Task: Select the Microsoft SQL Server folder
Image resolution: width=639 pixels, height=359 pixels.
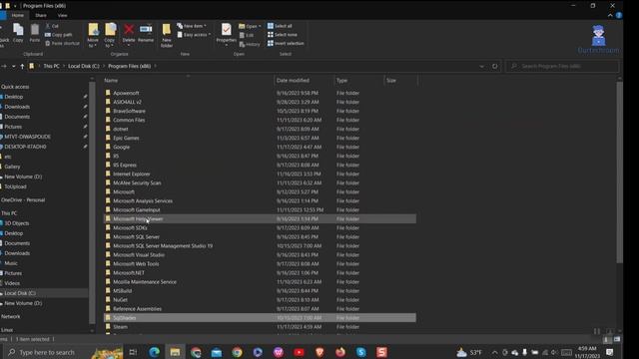Action: pyautogui.click(x=136, y=237)
